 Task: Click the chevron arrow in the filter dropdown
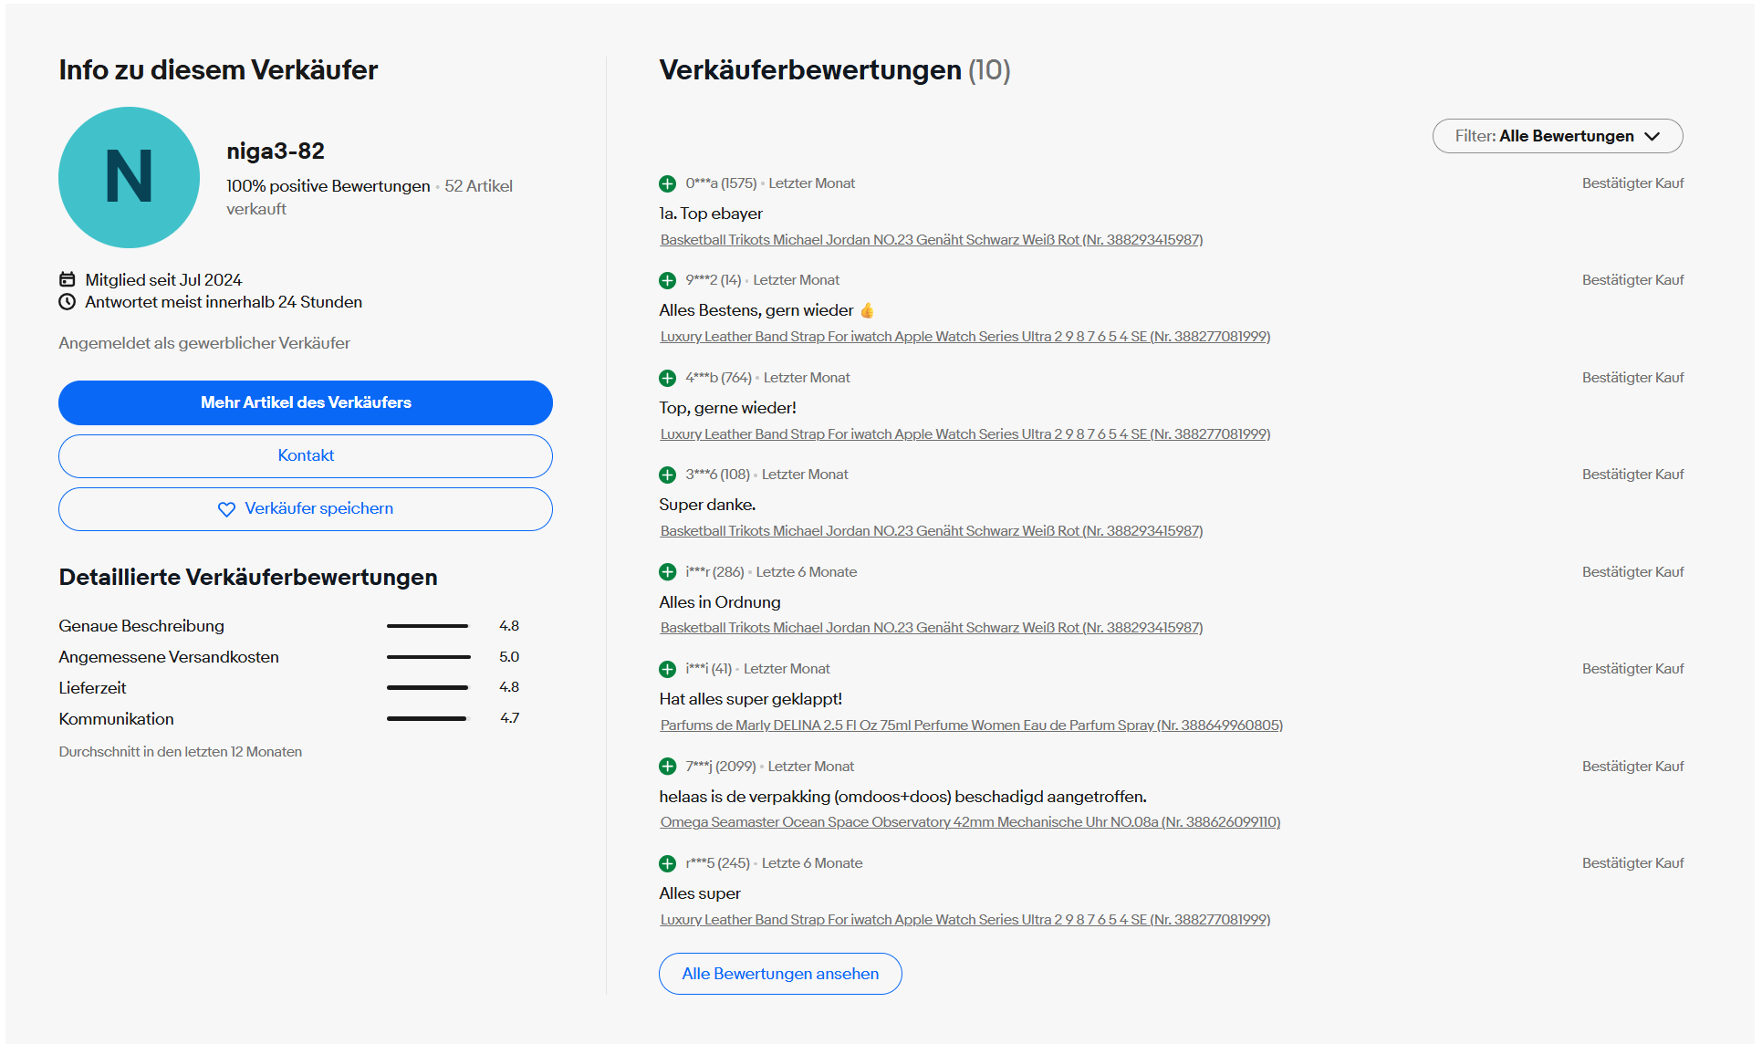pos(1653,136)
